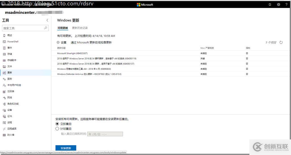Select the Windows Defender Antivirus KB2267602 row
The image size is (291, 155).
coord(171,74)
